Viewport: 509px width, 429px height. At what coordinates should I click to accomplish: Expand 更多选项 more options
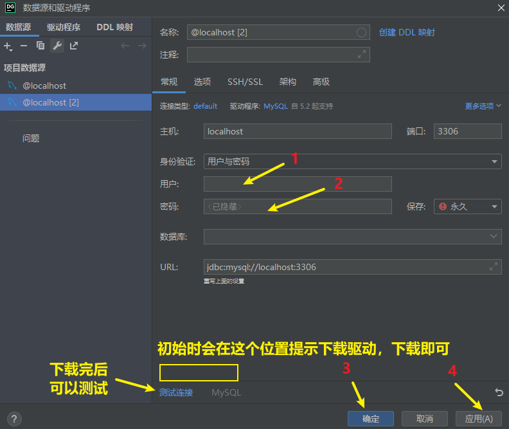coord(483,106)
